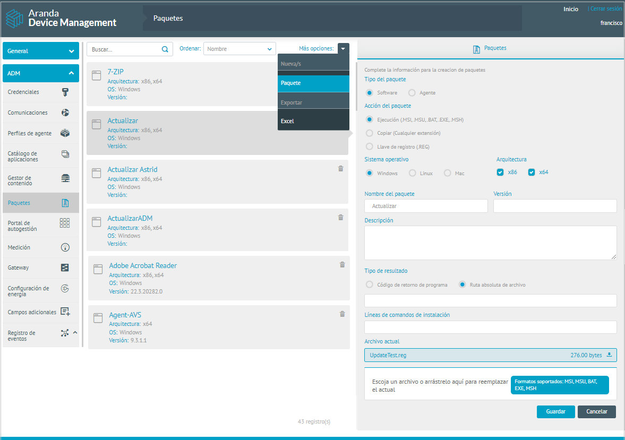The width and height of the screenshot is (625, 440).
Task: Expand the General sidebar section
Action: click(41, 51)
